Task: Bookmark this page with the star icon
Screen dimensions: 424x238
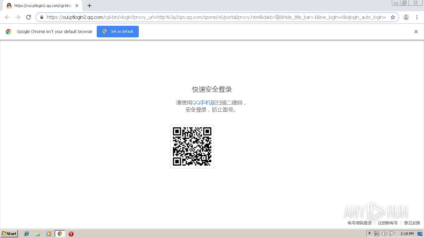Action: tap(393, 17)
